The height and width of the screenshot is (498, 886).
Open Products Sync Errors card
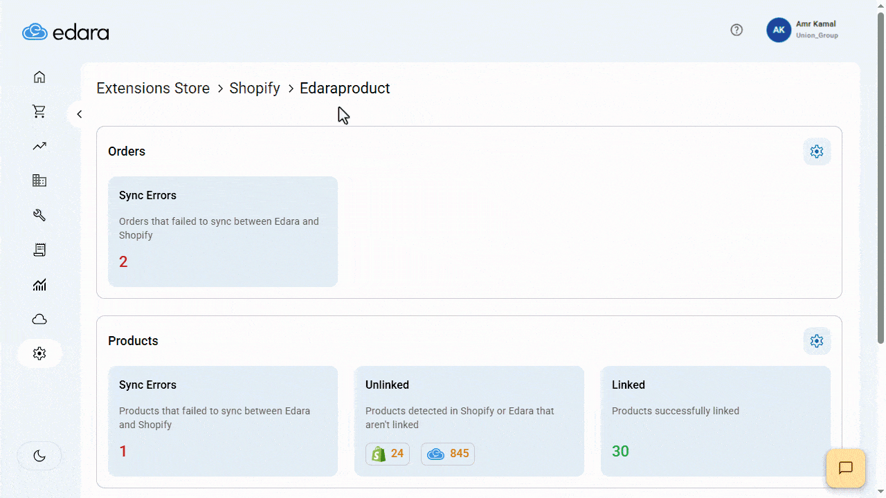point(223,421)
